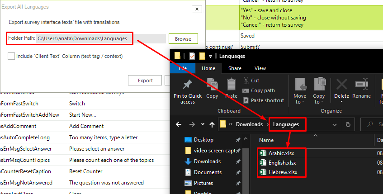This screenshot has height=194, width=383.
Task: Click 'Submit?' cell in table
Action: coord(250,47)
